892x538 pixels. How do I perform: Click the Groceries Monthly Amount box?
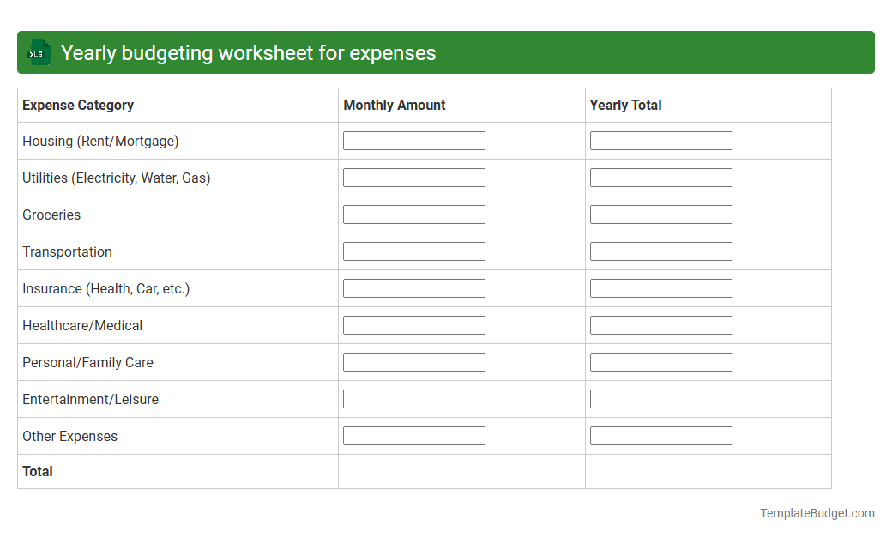(x=413, y=214)
